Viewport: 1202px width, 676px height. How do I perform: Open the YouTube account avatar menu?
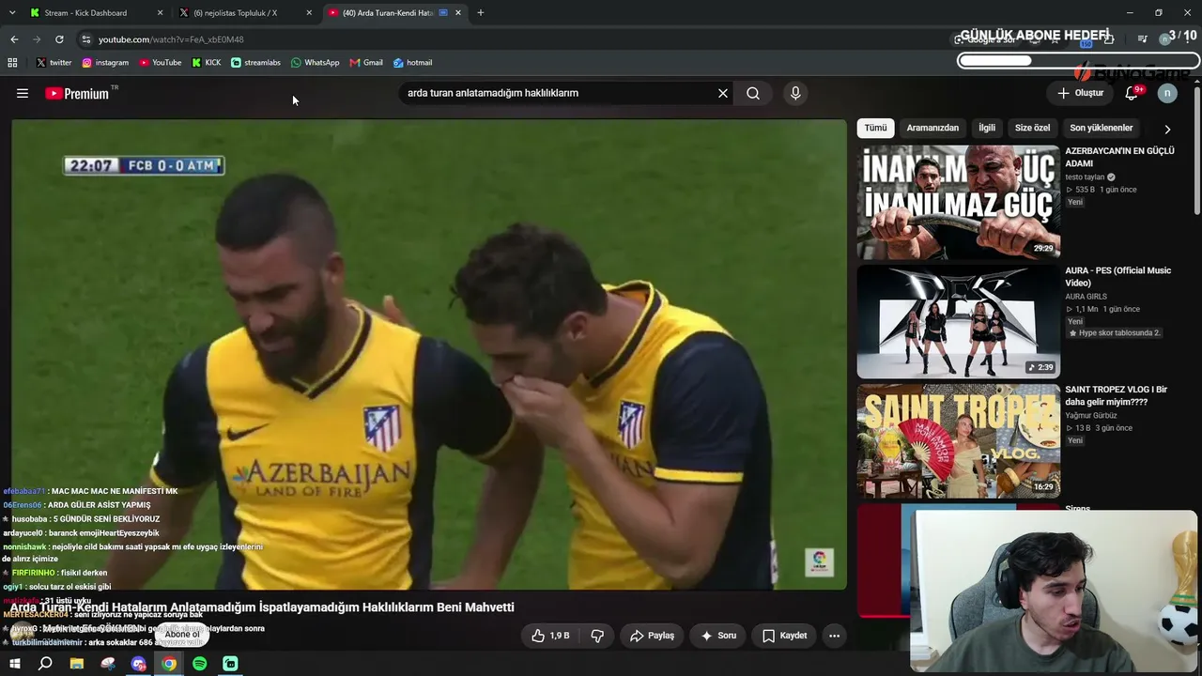click(x=1167, y=93)
